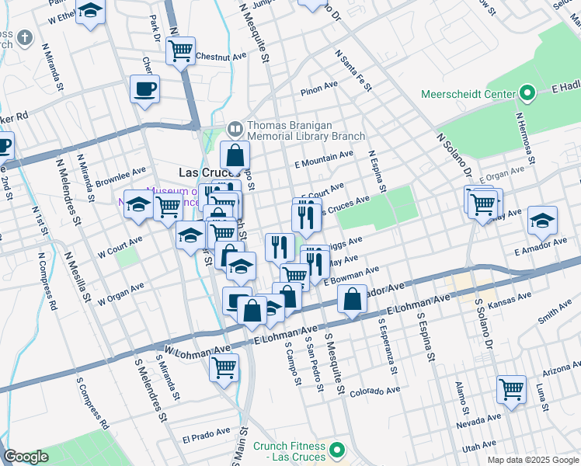The height and width of the screenshot is (466, 581).
Task: Open the coffee cup marker near Park Dr
Action: [x=144, y=89]
